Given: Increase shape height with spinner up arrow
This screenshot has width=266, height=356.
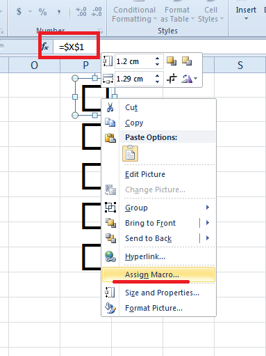Looking at the screenshot, I should [158, 59].
